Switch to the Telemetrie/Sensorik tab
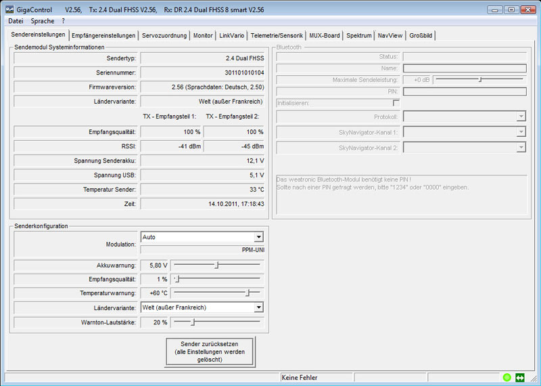This screenshot has width=541, height=386. pos(277,36)
